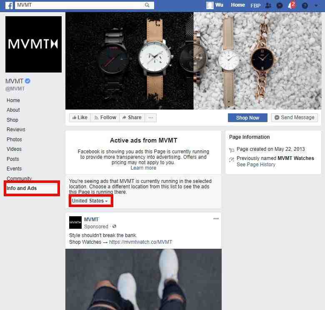Image resolution: width=325 pixels, height=310 pixels.
Task: Open the Messenger icon in top bar
Action: tap(280, 5)
